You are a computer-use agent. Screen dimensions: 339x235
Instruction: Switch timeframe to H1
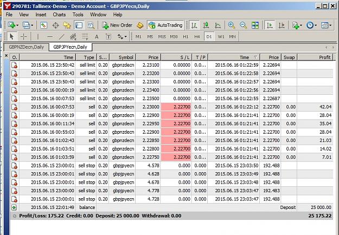[x=186, y=37]
